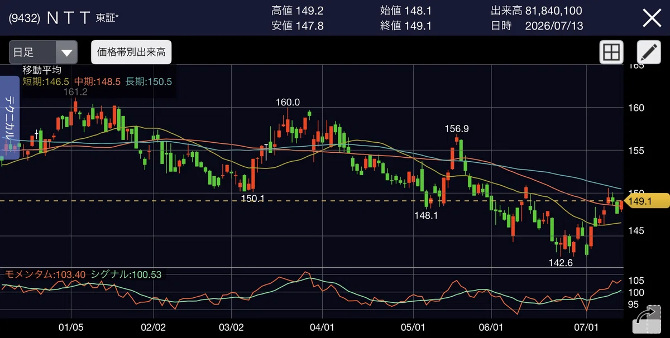Tap the 始値 148.1 header value
670x338 pixels.
pyautogui.click(x=405, y=11)
